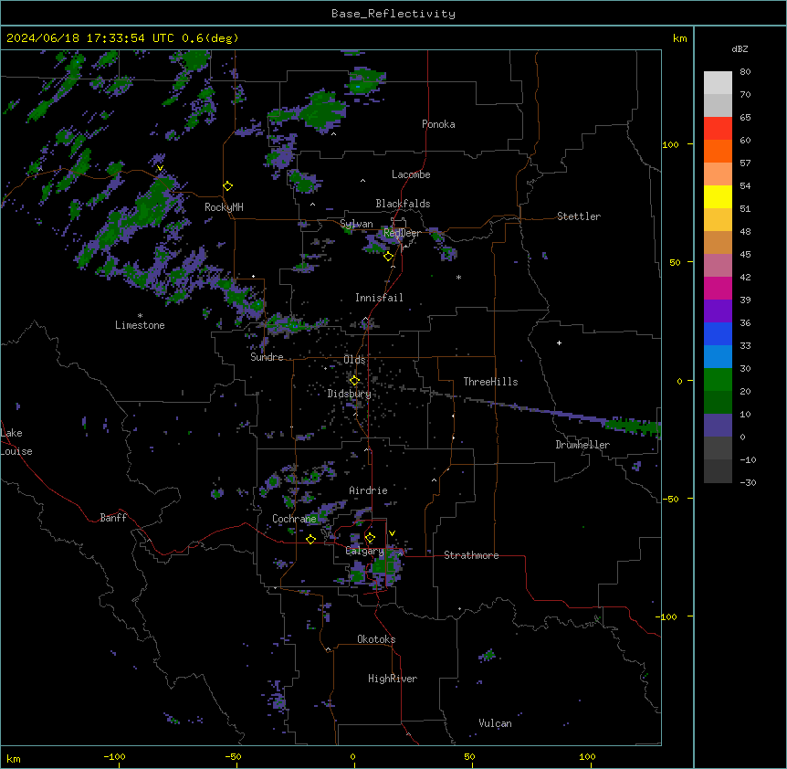Select the white plus marker north of Drumheller
The image size is (787, 769).
[559, 342]
